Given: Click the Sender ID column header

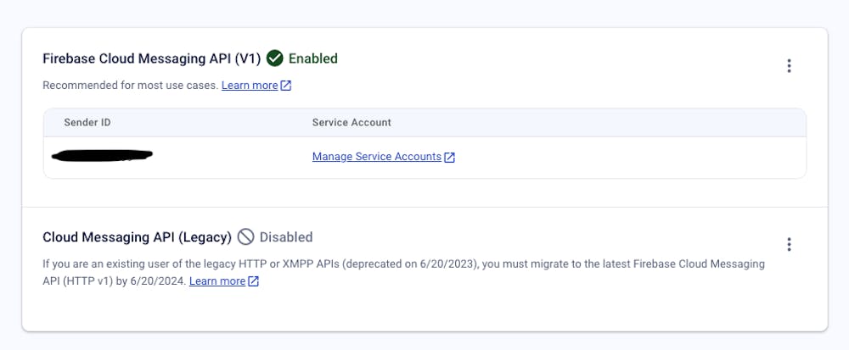Looking at the screenshot, I should (x=87, y=123).
